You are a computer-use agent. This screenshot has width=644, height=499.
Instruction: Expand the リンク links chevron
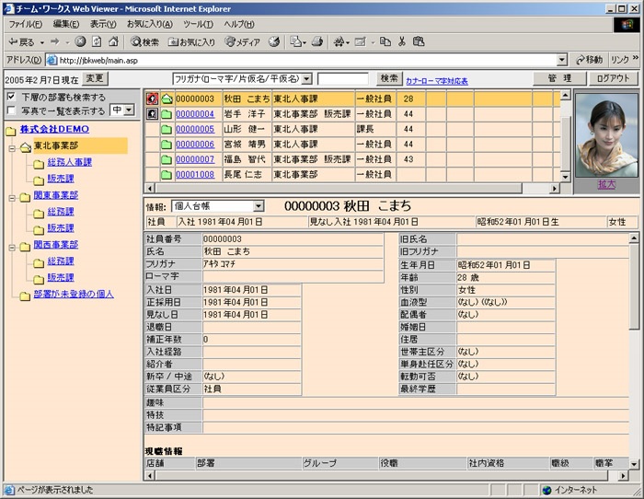(x=636, y=58)
